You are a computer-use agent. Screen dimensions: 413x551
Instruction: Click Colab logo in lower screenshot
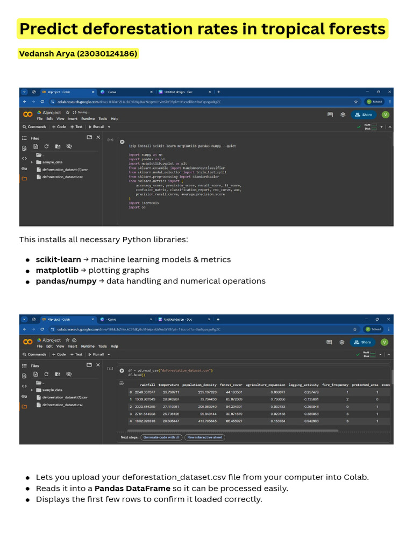pyautogui.click(x=28, y=342)
